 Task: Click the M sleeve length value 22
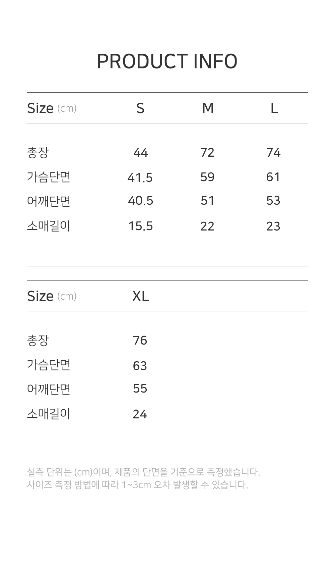point(207,226)
